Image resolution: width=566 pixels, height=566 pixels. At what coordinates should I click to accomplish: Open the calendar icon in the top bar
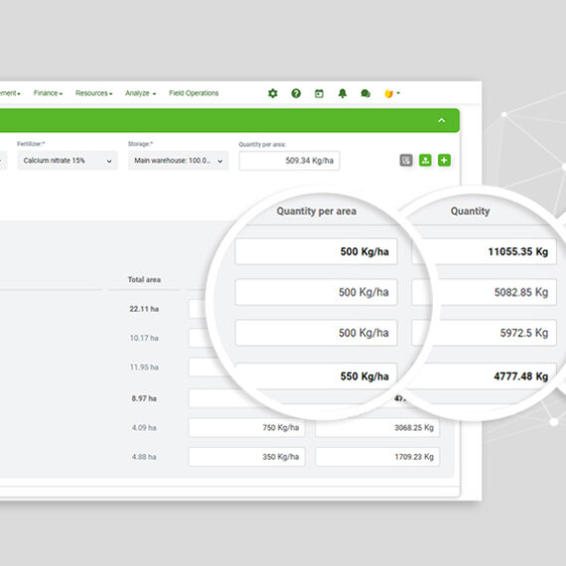click(319, 94)
